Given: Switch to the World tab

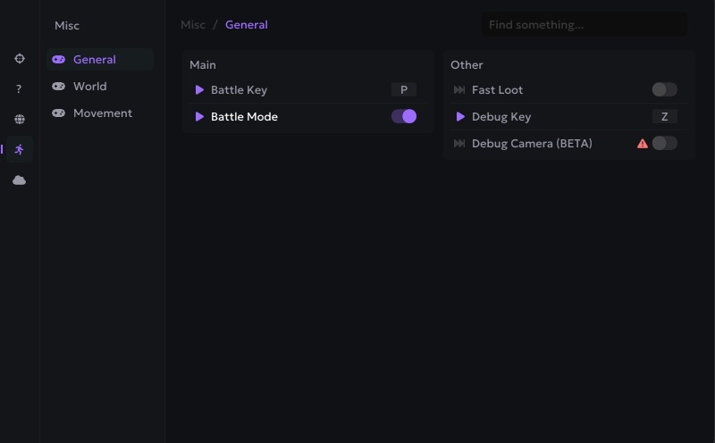Looking at the screenshot, I should pyautogui.click(x=89, y=87).
